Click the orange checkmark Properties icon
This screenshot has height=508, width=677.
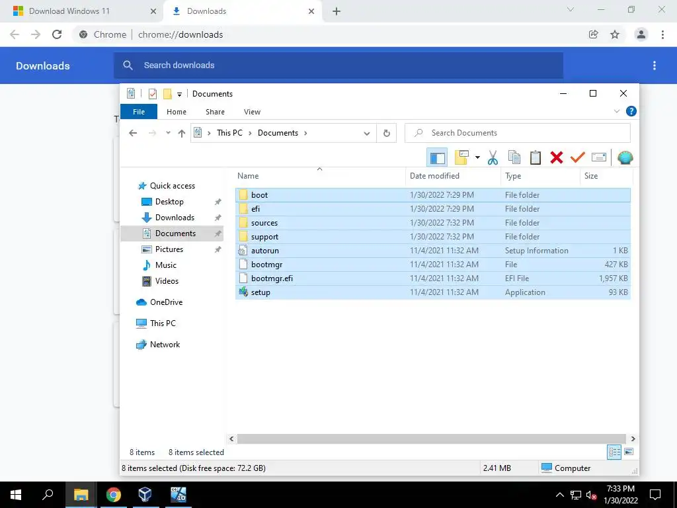click(x=578, y=157)
